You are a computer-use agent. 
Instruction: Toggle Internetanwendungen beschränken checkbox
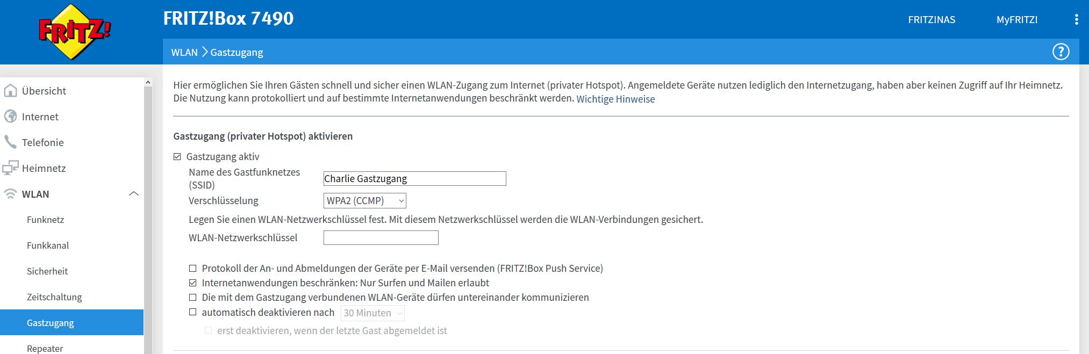point(193,283)
